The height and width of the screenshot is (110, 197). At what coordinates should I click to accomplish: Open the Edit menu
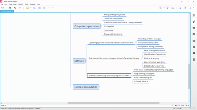pos(6,4)
